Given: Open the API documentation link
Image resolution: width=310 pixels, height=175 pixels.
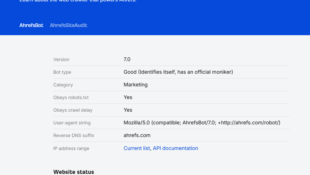Looking at the screenshot, I should coord(175,148).
